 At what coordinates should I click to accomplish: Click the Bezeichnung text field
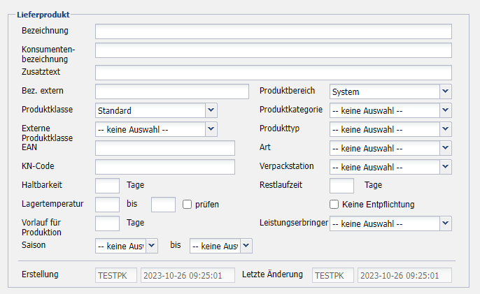point(273,31)
